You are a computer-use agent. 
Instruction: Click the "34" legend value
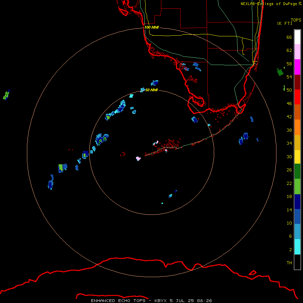pyautogui.click(x=289, y=143)
